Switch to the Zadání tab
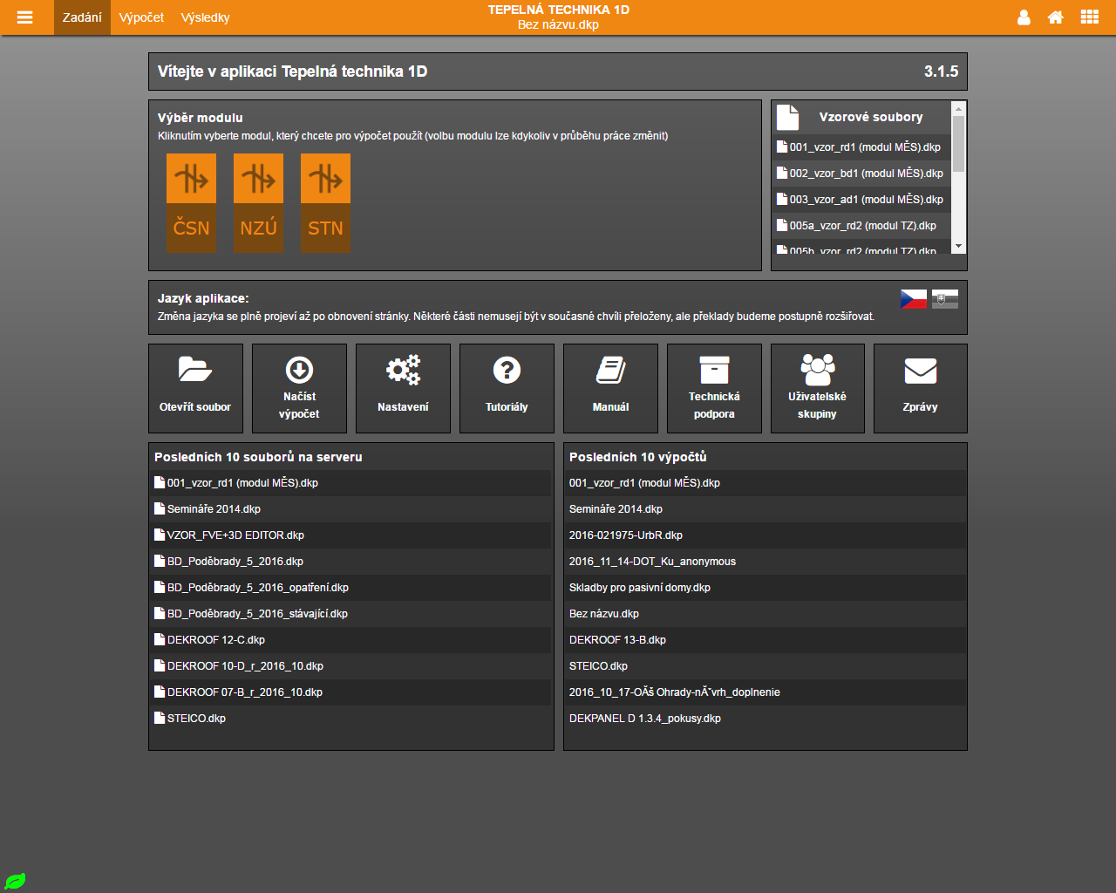1116x893 pixels. (x=82, y=17)
